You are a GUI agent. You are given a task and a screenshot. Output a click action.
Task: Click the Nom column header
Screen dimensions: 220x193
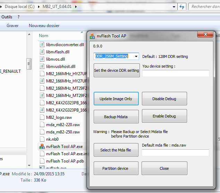point(44,36)
